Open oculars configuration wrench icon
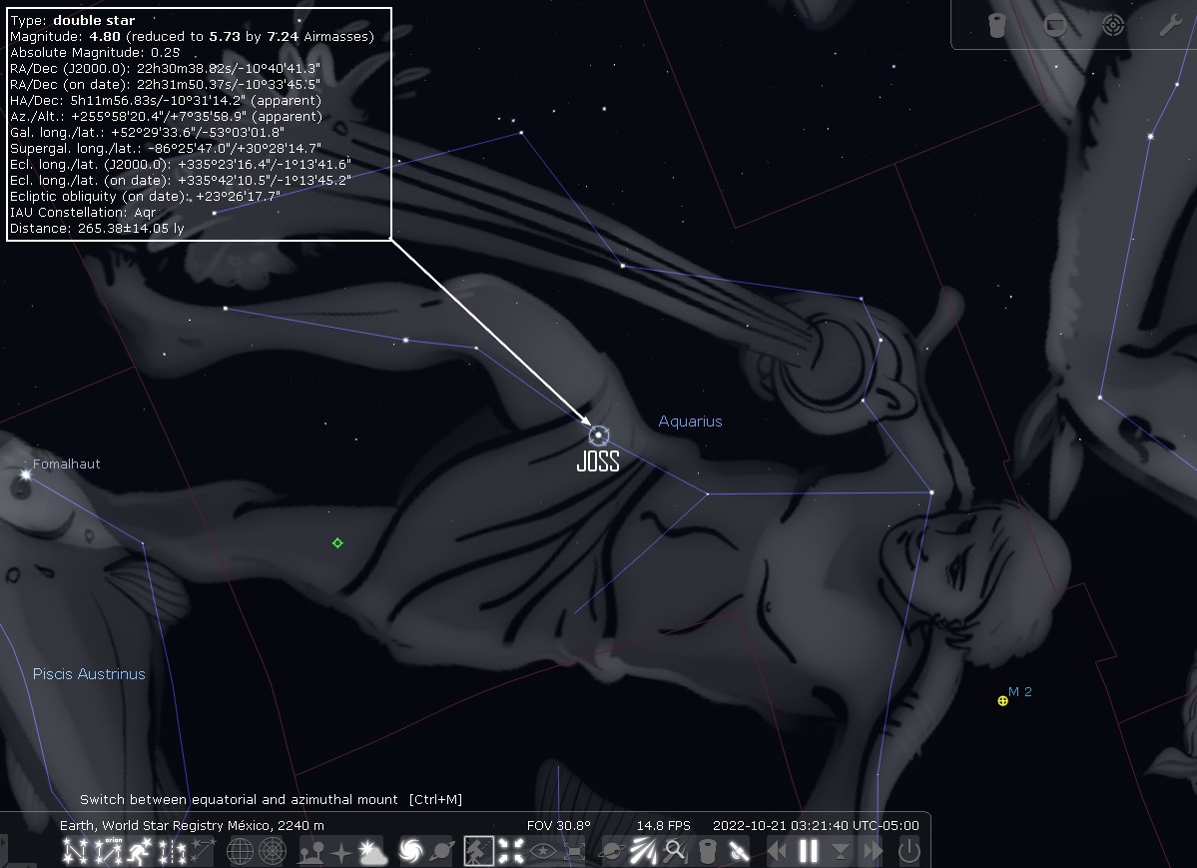1197x868 pixels. click(1170, 25)
